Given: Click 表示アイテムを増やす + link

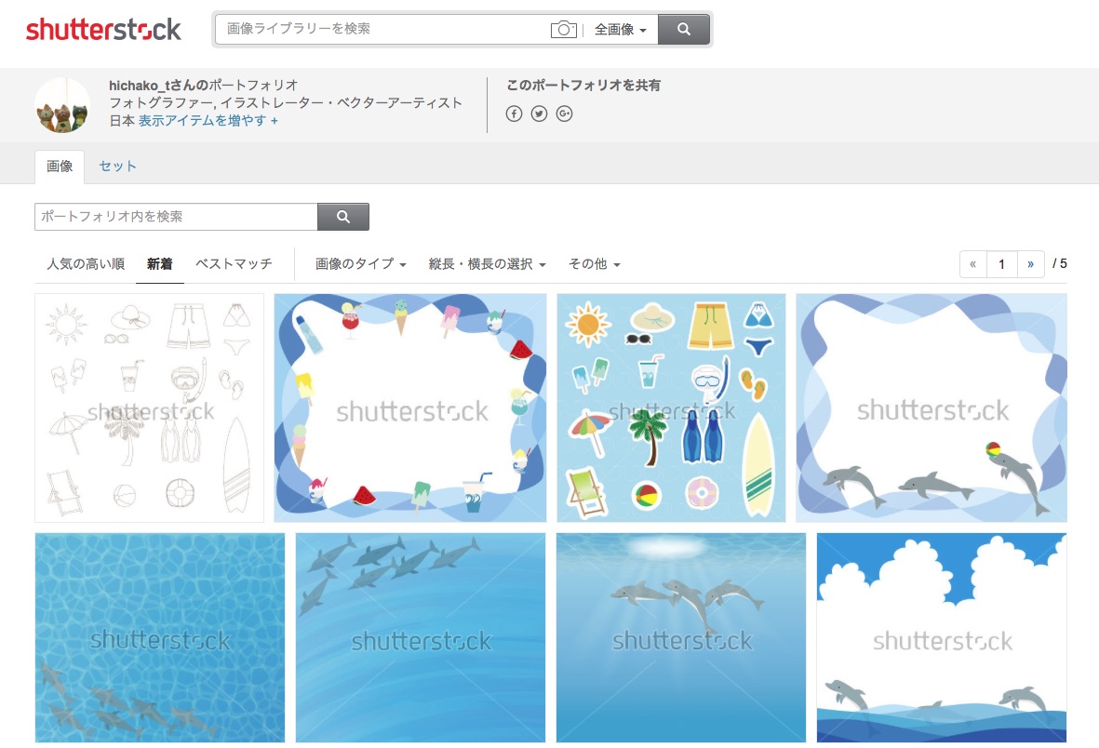Looking at the screenshot, I should [x=208, y=121].
